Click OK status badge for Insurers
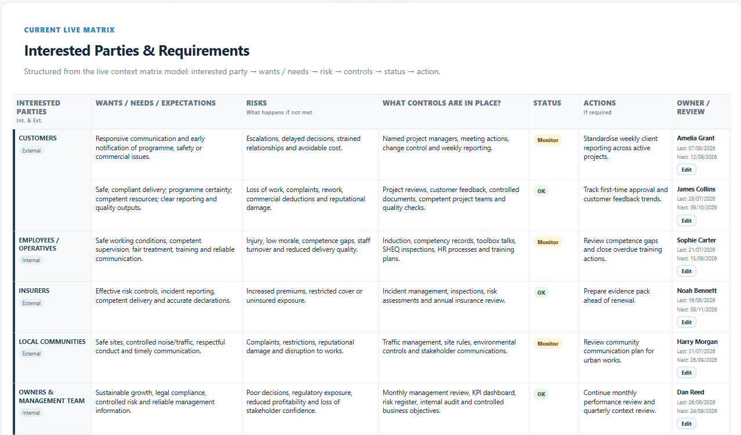The width and height of the screenshot is (741, 435). click(x=541, y=292)
